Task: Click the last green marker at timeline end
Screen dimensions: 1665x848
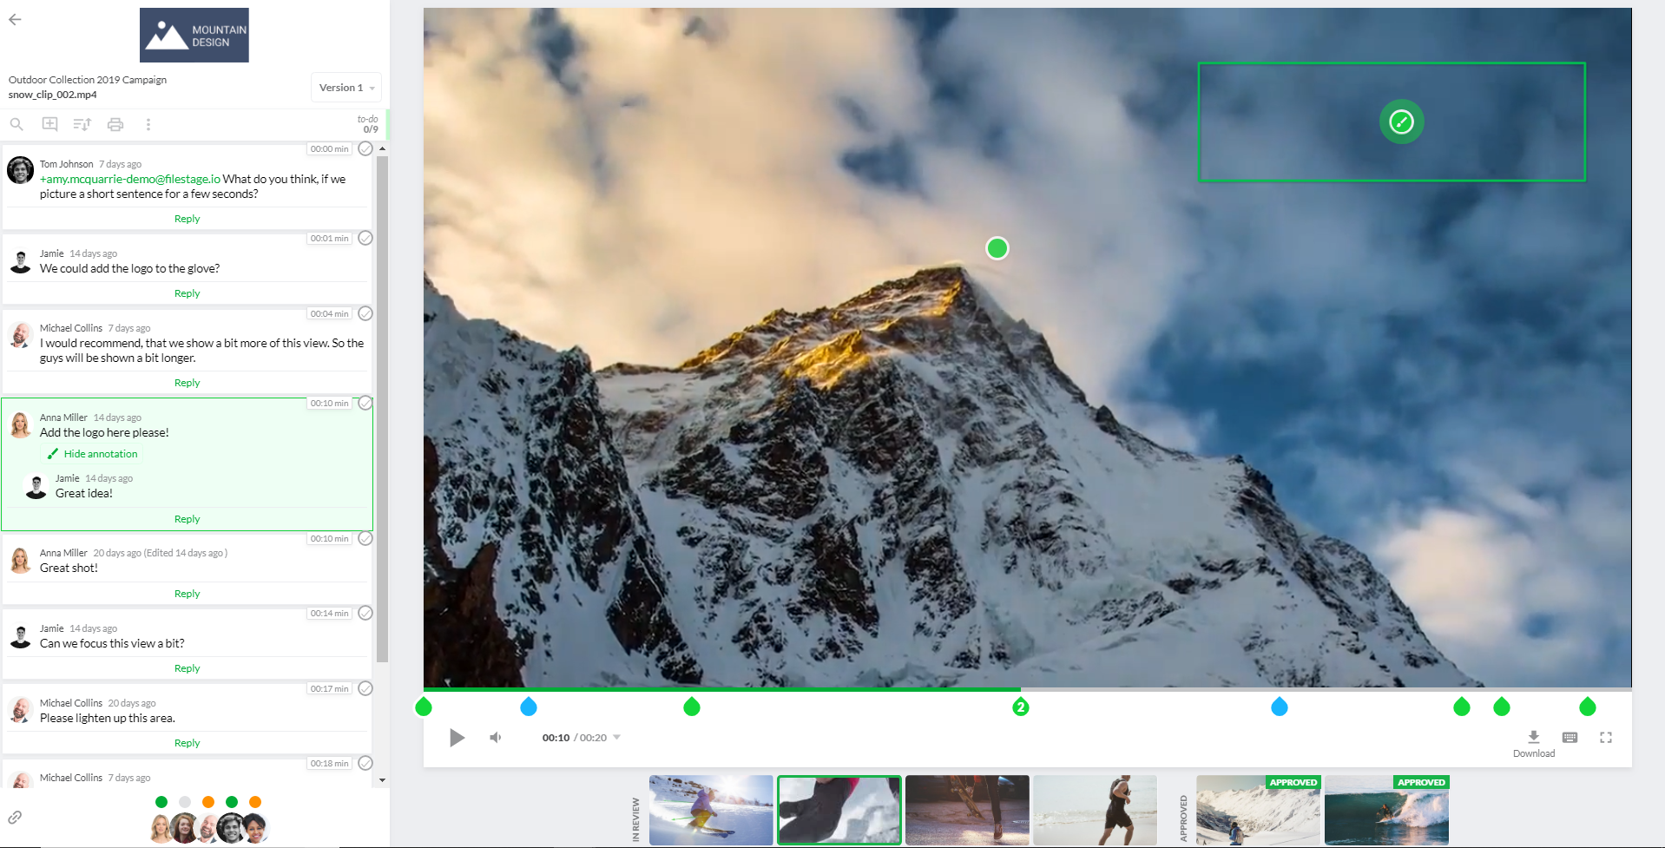Action: pos(1588,707)
